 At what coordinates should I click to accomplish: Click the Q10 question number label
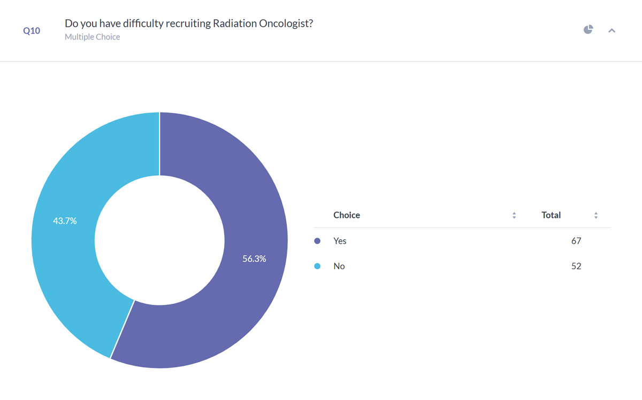tap(32, 31)
